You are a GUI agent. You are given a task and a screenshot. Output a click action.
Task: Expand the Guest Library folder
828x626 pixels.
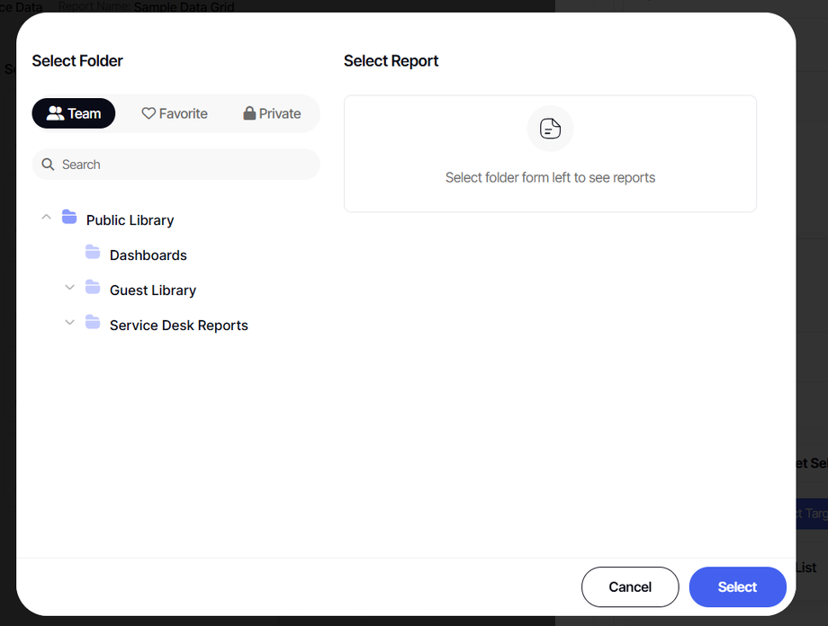click(x=69, y=288)
